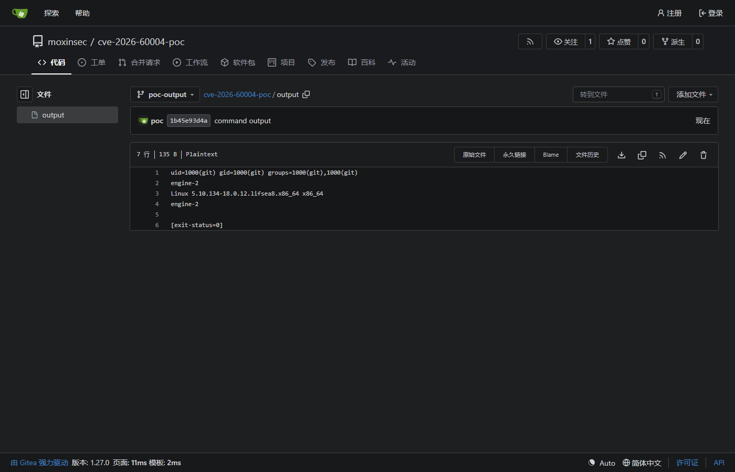This screenshot has height=472, width=735.
Task: Download the output file
Action: click(622, 155)
